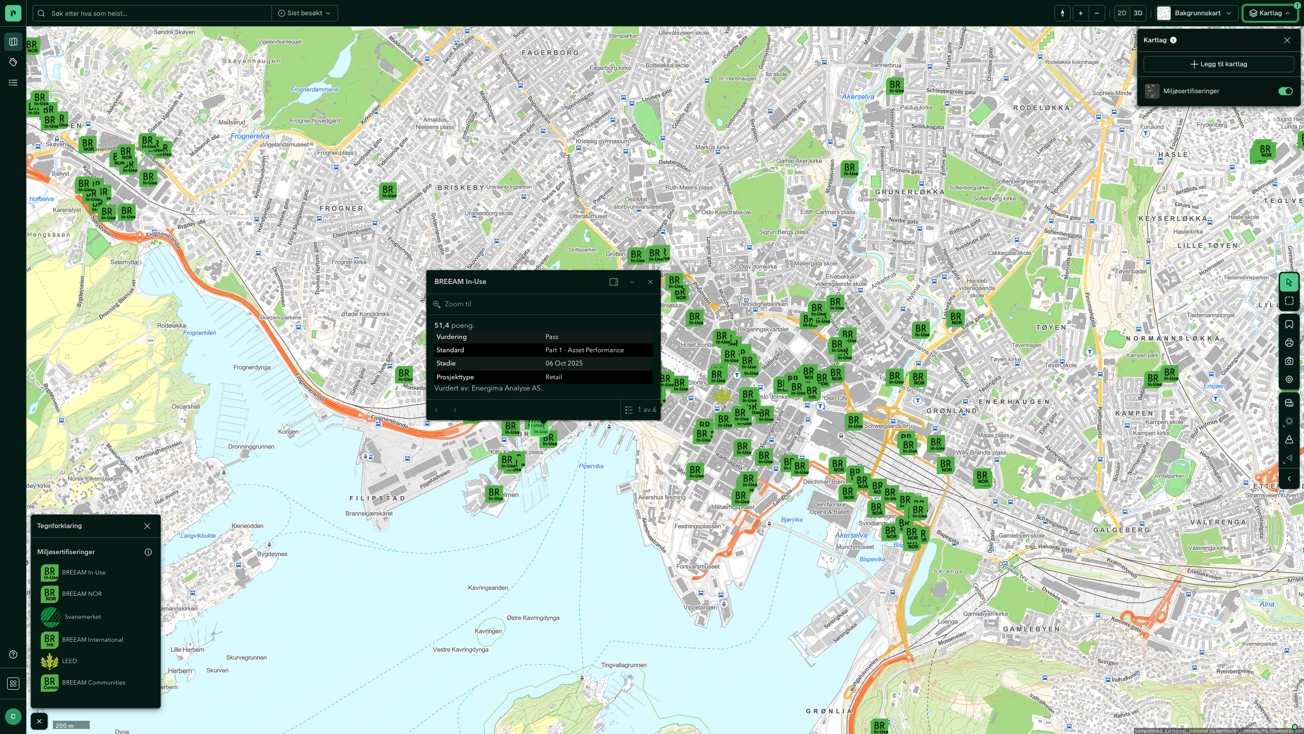The height and width of the screenshot is (734, 1304).
Task: Close the Kartlag panel
Action: pos(1287,40)
